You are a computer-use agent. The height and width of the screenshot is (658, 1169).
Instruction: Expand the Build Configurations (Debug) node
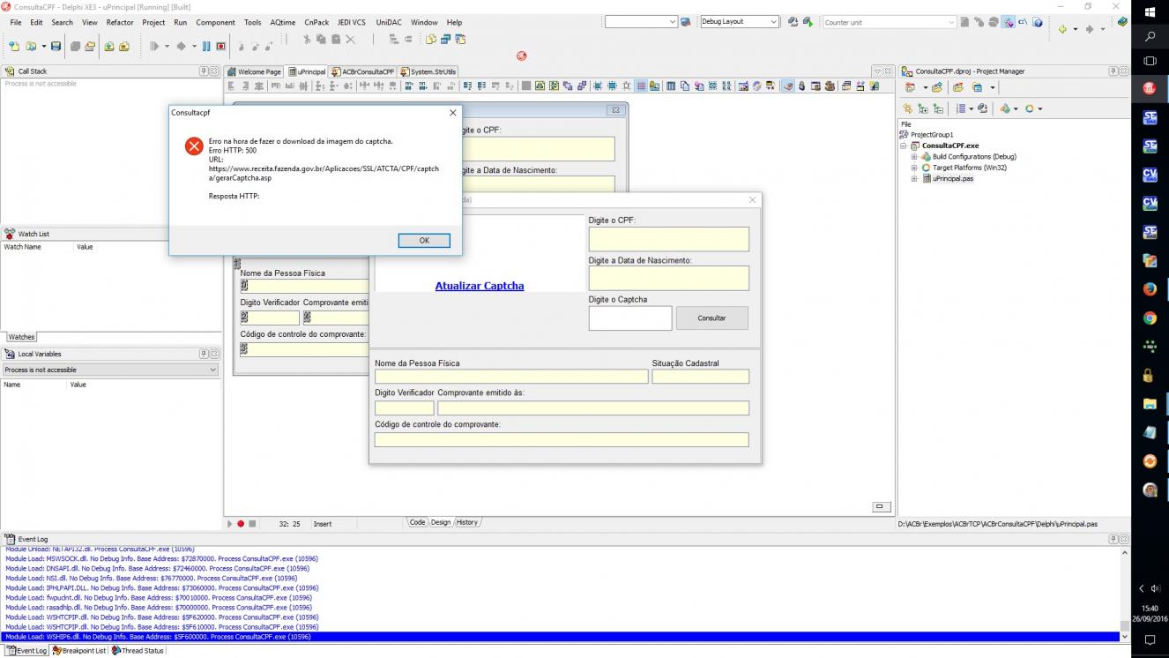click(915, 156)
